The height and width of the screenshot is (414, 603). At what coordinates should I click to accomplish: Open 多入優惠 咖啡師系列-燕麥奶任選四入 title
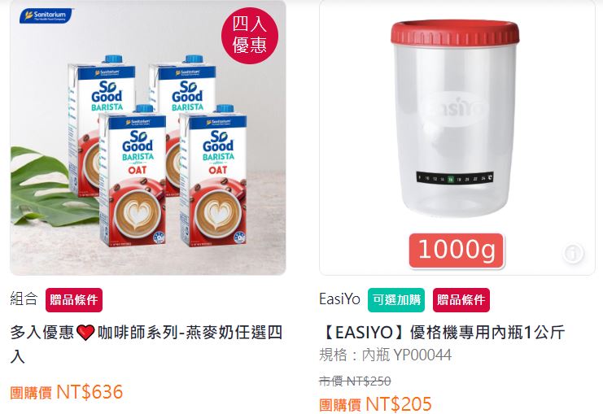pos(146,344)
